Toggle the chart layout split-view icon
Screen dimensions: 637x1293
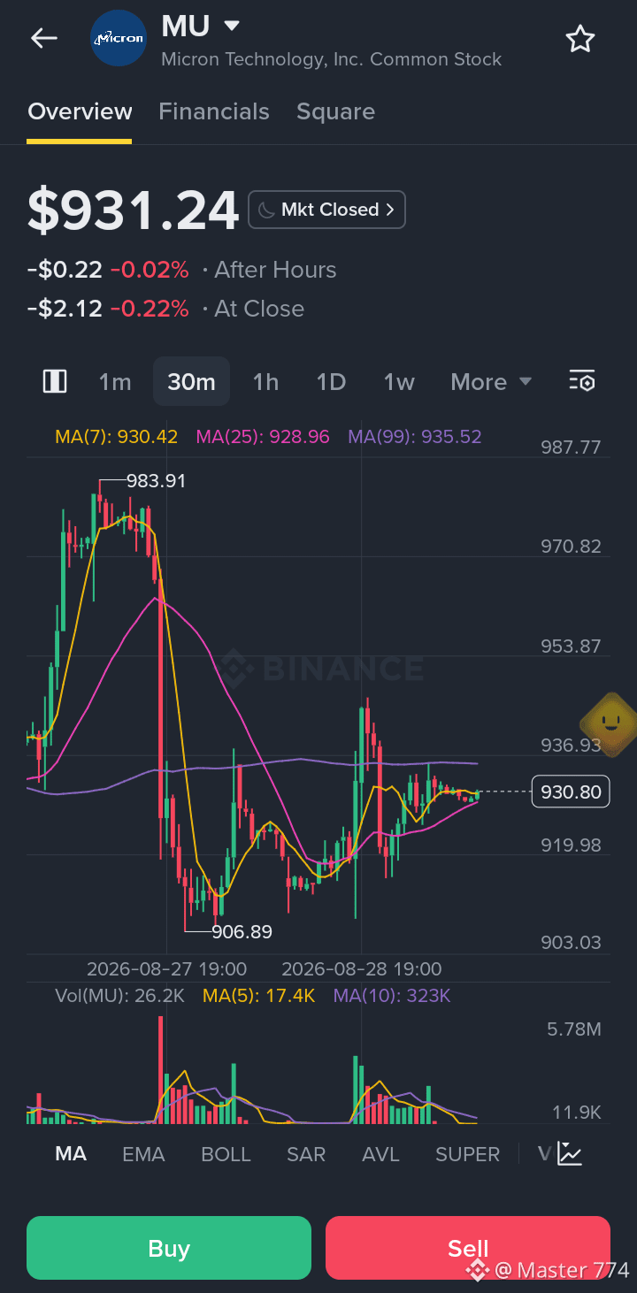point(55,381)
